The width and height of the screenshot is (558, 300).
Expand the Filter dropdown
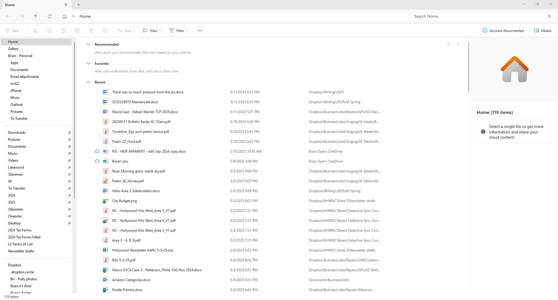coord(178,31)
